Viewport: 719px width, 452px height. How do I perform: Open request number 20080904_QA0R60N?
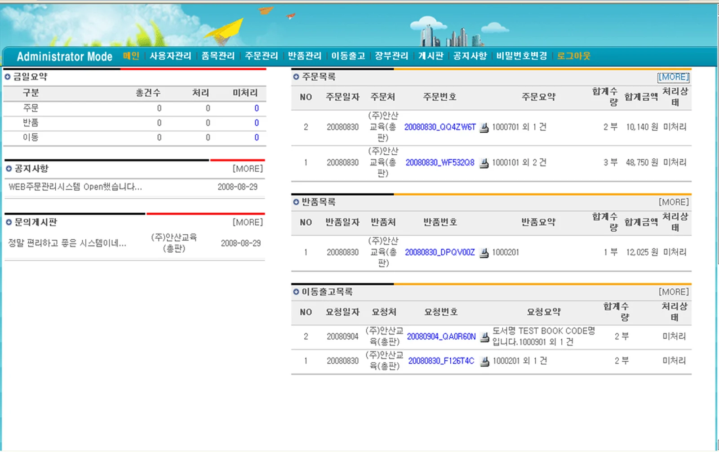(441, 336)
